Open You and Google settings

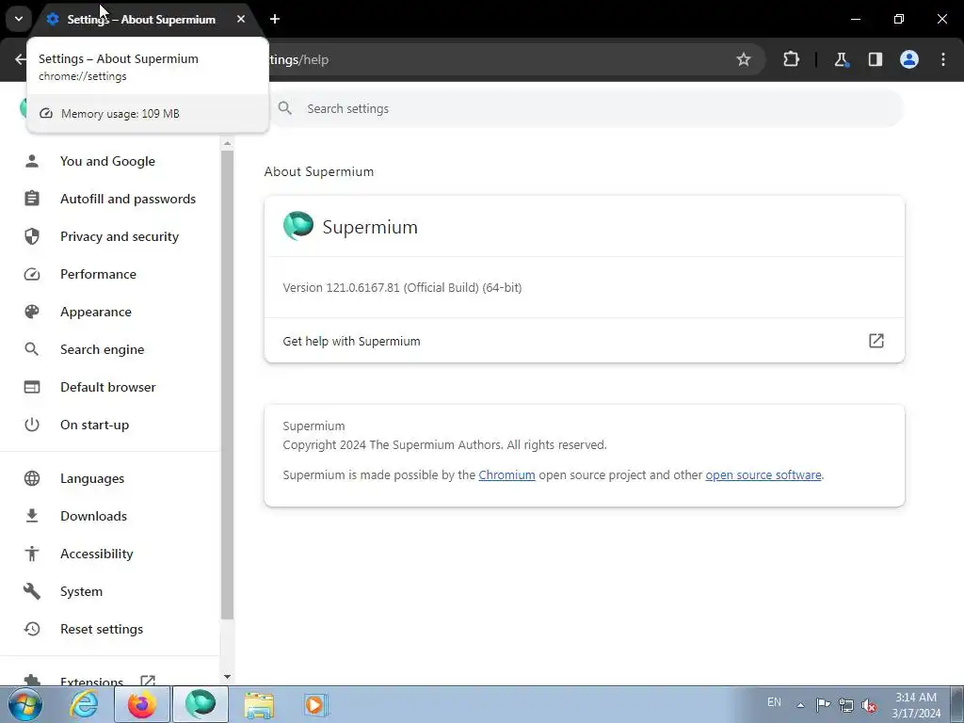107,161
